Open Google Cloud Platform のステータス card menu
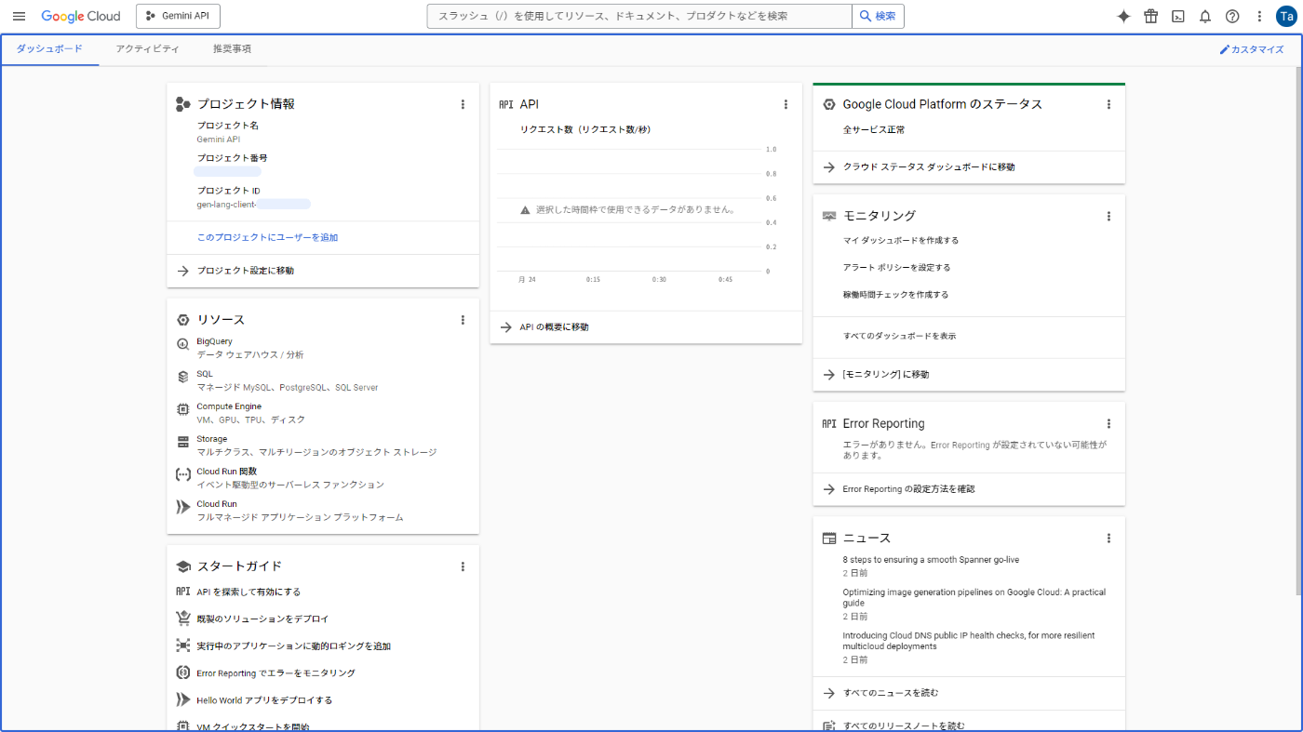This screenshot has width=1303, height=732. 1108,104
